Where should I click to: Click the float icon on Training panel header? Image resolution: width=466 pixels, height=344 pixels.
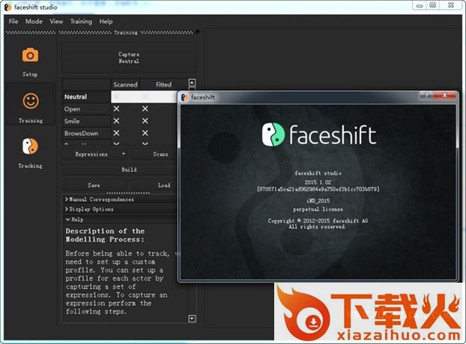pyautogui.click(x=197, y=32)
